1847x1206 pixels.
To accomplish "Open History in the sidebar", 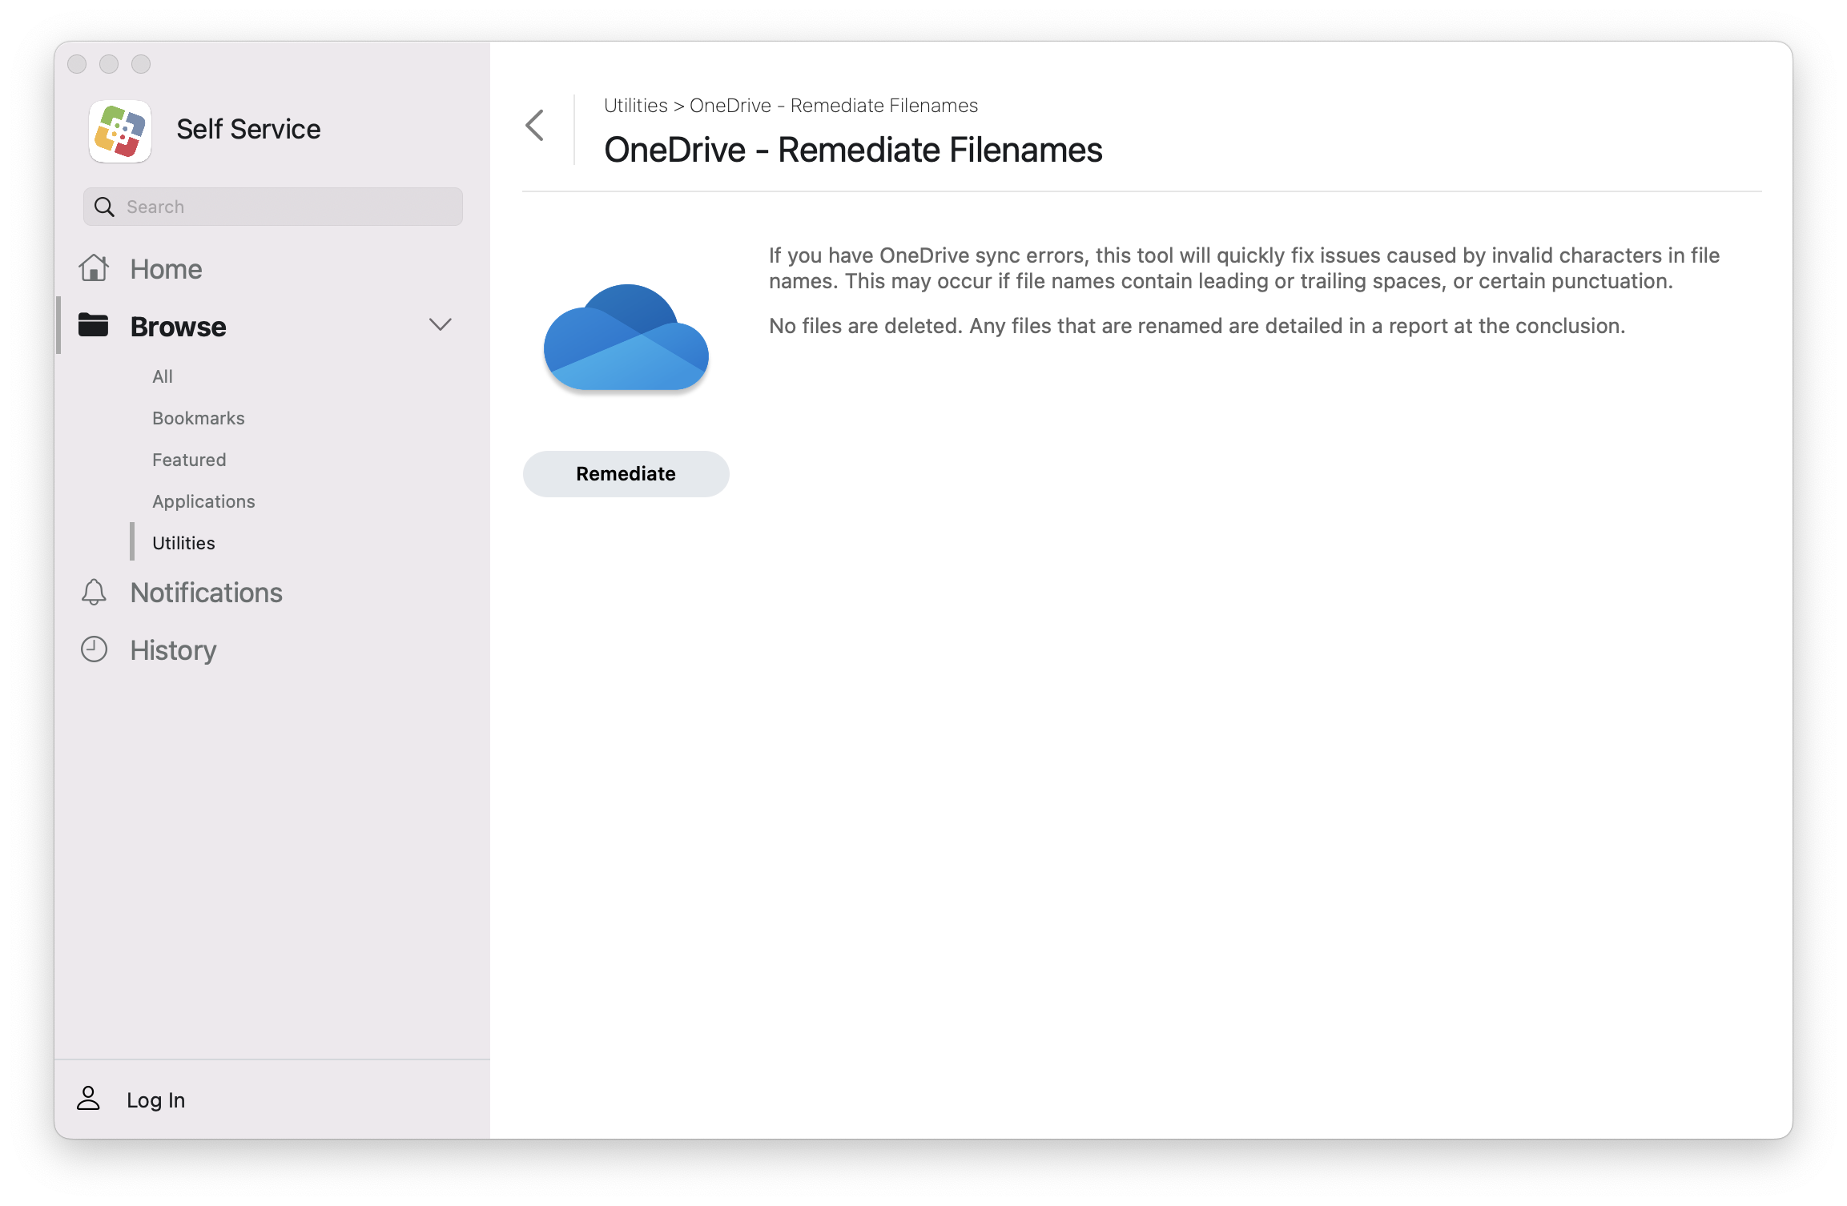I will [x=173, y=650].
